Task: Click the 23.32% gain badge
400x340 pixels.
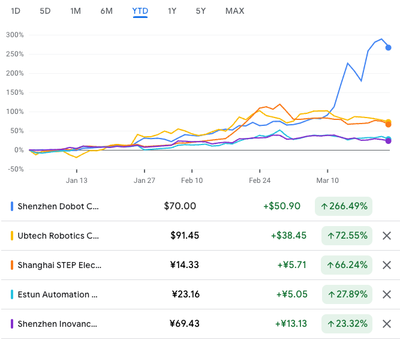Action: (347, 324)
